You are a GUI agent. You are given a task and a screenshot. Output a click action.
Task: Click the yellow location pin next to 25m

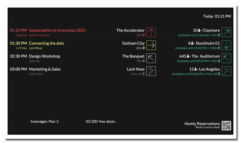click(x=144, y=48)
